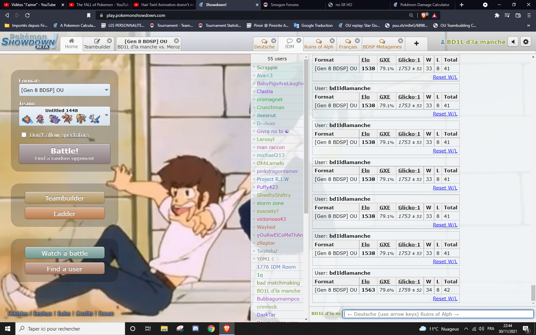Open the Forum footer link
Viewport: 536px width, 335px height.
(106, 313)
